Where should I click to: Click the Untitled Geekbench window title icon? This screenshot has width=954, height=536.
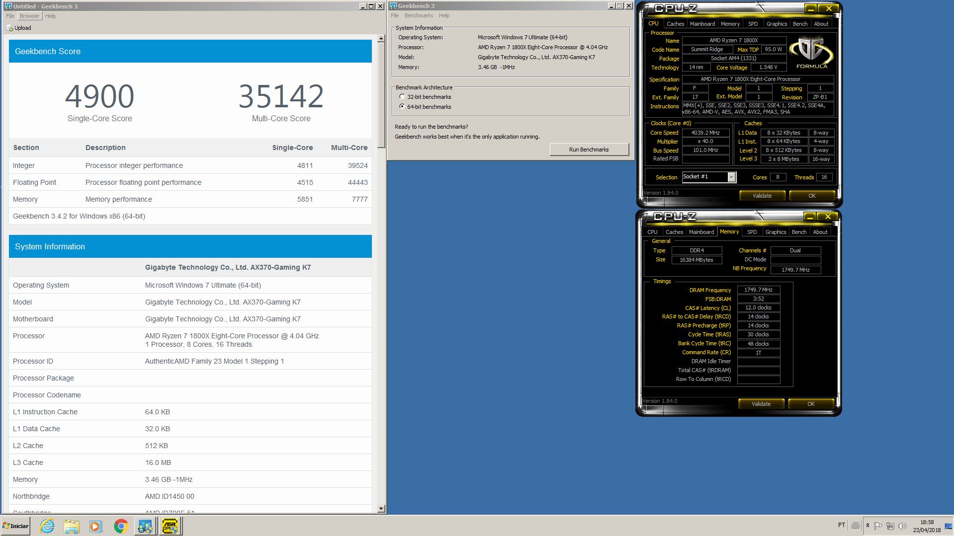[x=8, y=6]
